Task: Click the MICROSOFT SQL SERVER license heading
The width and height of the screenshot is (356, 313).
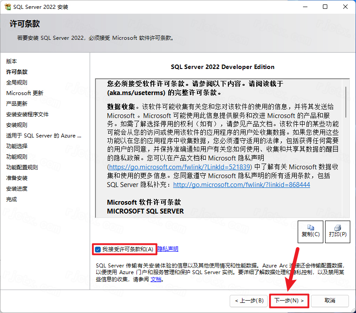Action: click(145, 211)
